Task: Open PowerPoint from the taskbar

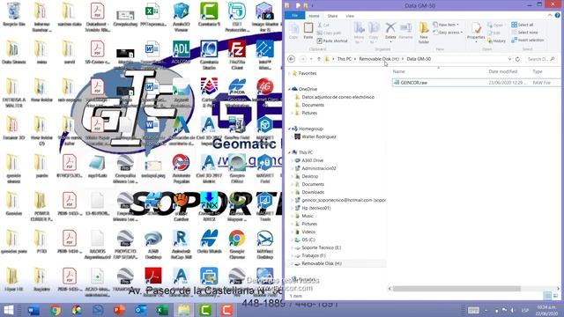Action: 120,310
